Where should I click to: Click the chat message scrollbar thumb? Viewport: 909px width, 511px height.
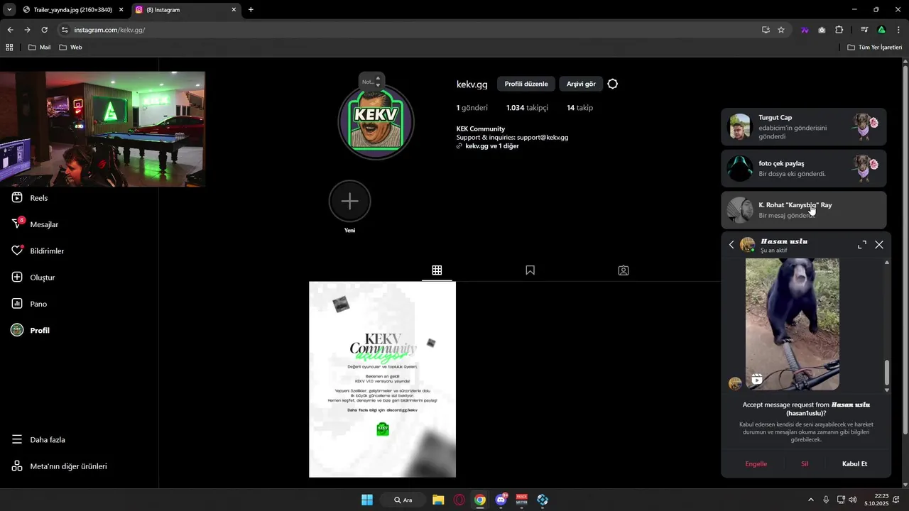[886, 372]
